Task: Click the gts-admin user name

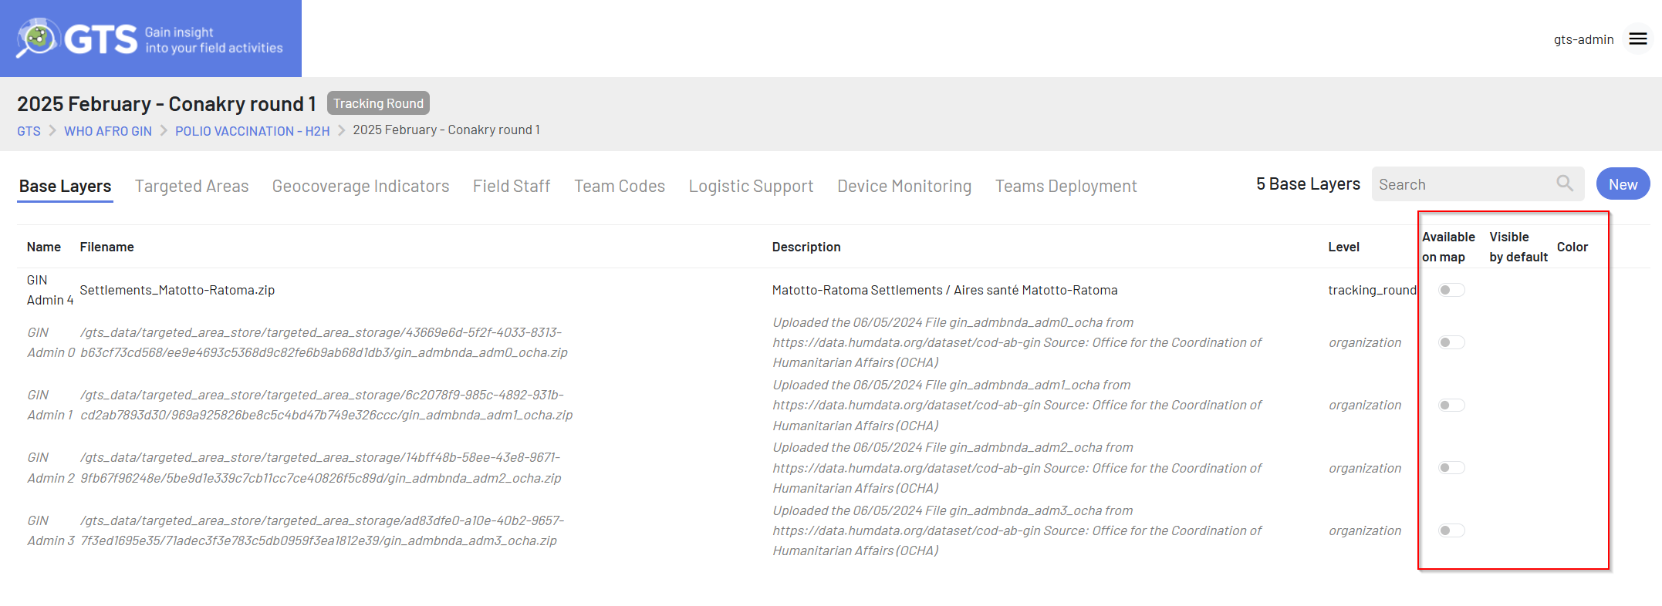Action: pos(1583,39)
